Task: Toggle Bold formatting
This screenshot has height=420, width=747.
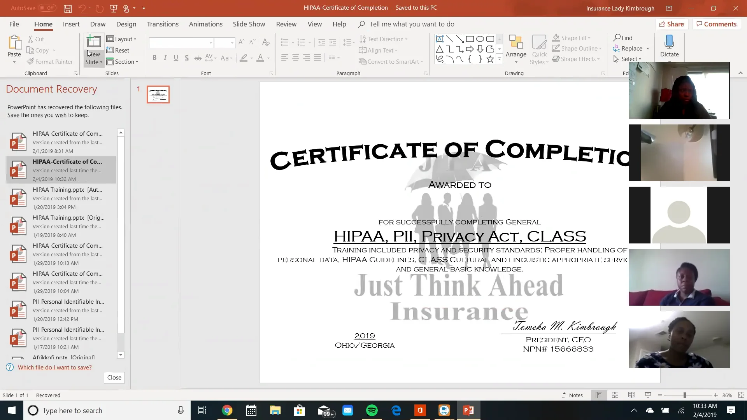Action: coord(154,58)
